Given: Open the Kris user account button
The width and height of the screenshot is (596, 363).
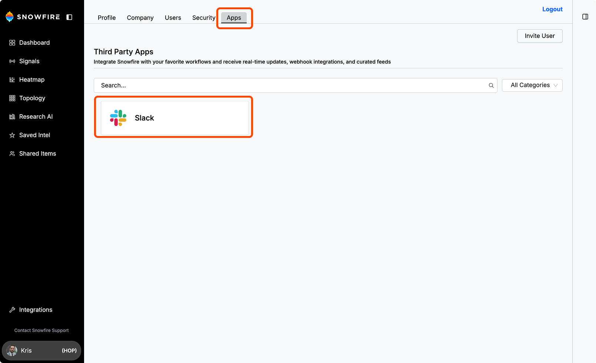Looking at the screenshot, I should [41, 350].
